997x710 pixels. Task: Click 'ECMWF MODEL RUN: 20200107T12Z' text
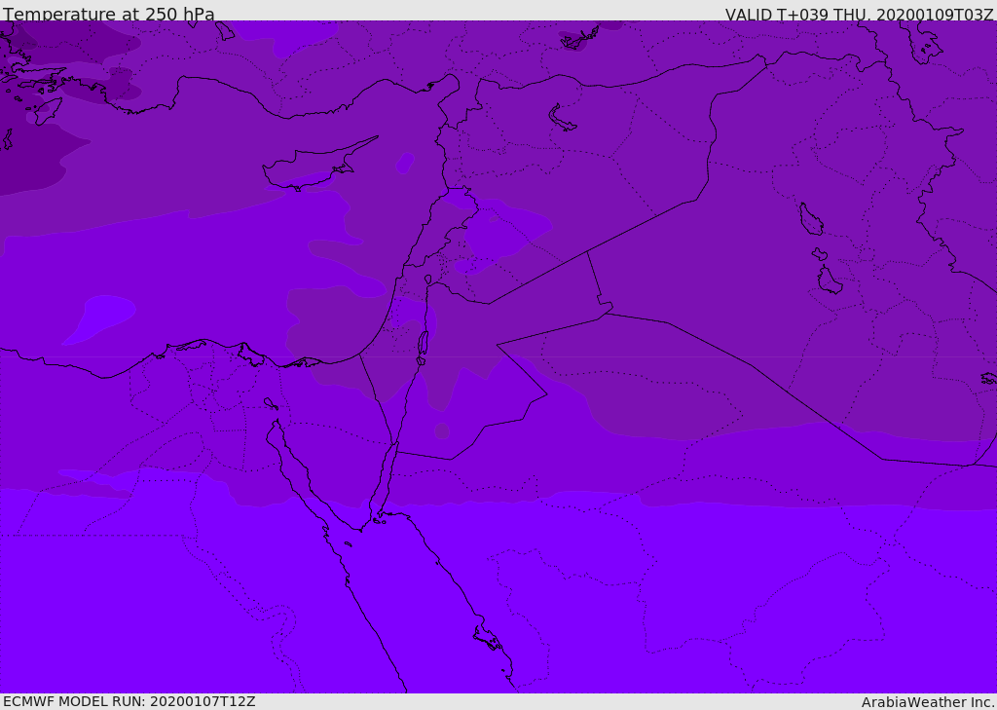pos(129,701)
